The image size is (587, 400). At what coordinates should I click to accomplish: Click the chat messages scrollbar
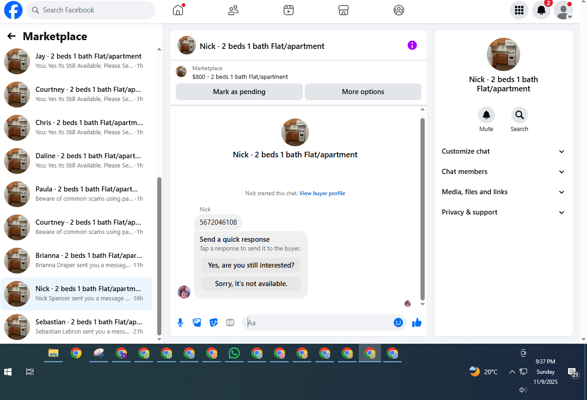point(422,209)
